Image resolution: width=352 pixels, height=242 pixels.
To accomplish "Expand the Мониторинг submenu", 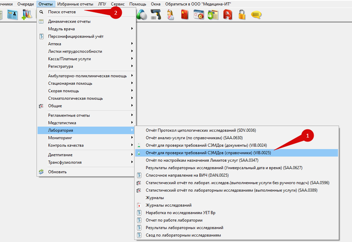I will tap(60, 138).
